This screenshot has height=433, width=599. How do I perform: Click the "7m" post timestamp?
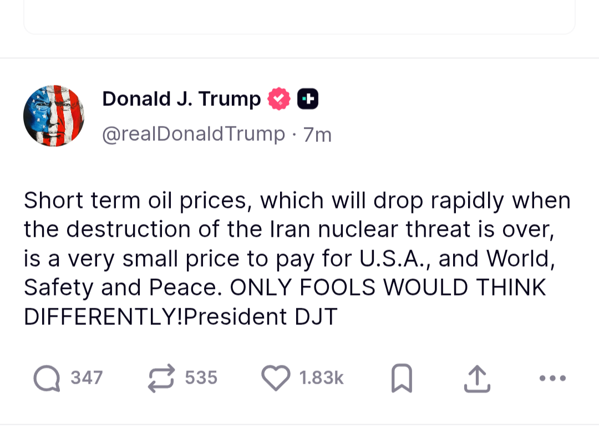pos(318,135)
